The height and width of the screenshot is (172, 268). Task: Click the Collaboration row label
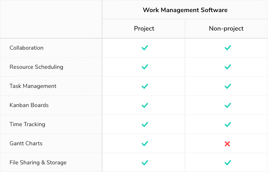26,48
